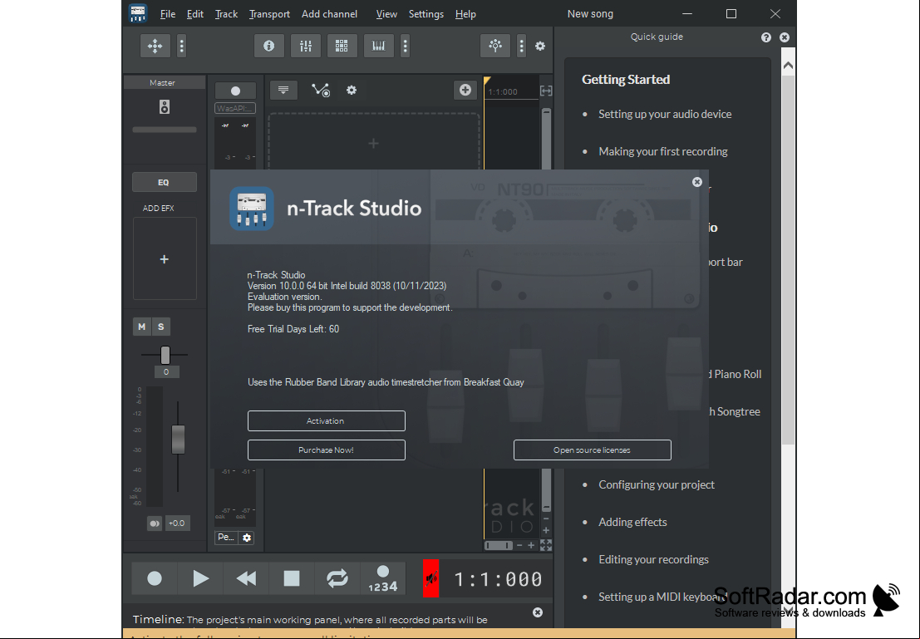The height and width of the screenshot is (639, 920).
Task: Click the Quick guide help icon
Action: [x=766, y=37]
